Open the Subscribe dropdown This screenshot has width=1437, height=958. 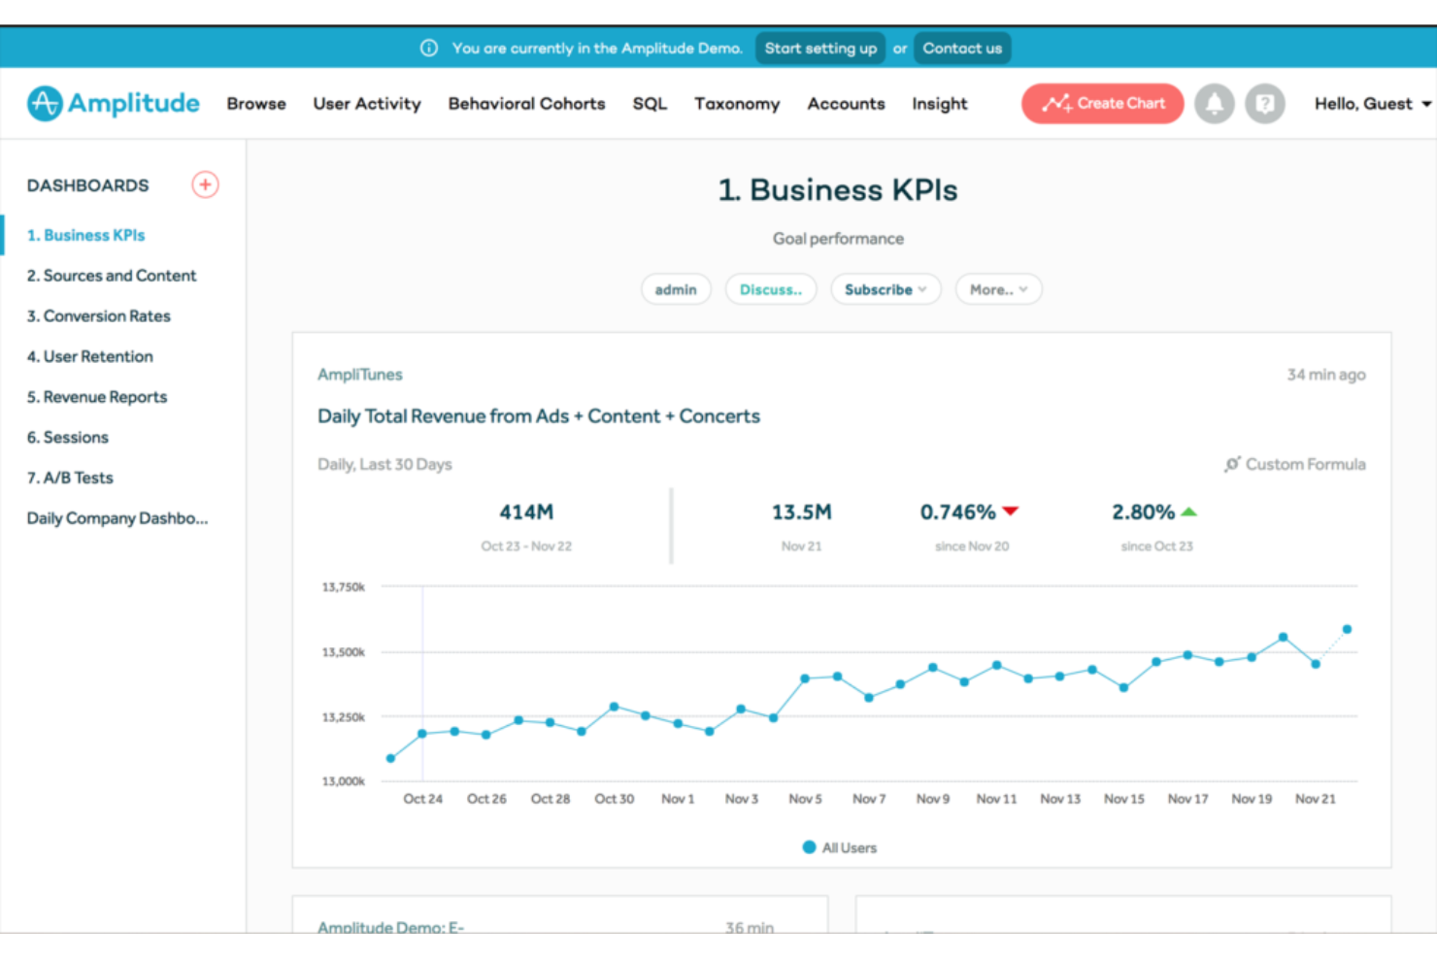coord(886,289)
